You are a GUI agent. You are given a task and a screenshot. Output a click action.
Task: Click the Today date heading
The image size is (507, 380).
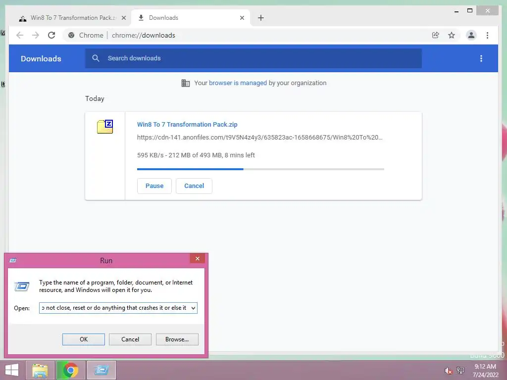(95, 98)
